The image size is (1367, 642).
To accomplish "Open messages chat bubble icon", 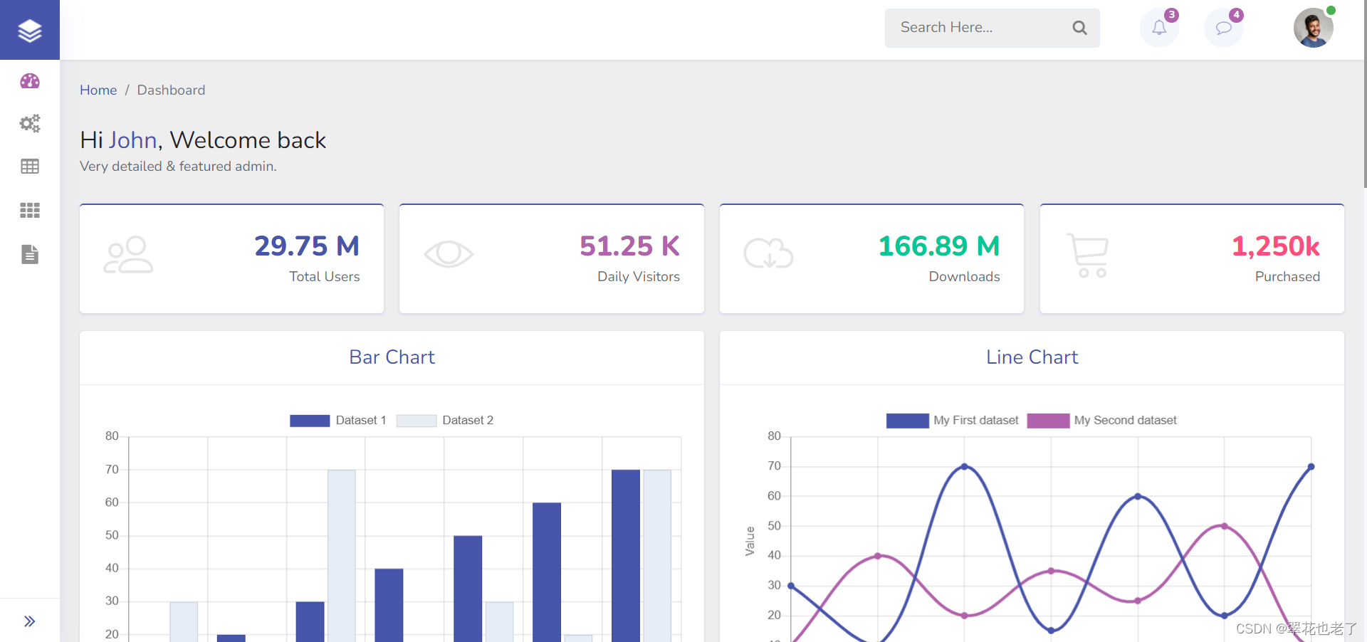I will tap(1223, 28).
